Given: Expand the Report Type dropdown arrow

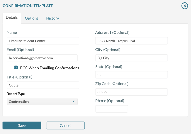Looking at the screenshot, I should [74, 102].
